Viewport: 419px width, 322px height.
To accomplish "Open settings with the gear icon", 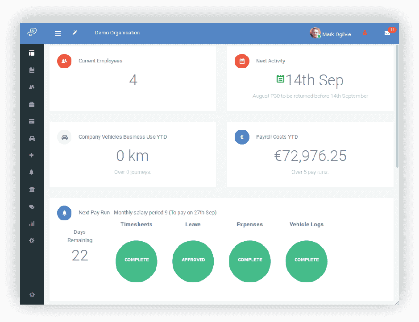I will coord(32,240).
